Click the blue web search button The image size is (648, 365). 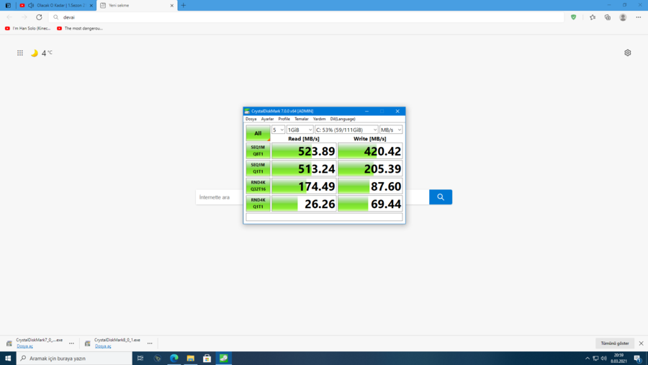click(441, 197)
